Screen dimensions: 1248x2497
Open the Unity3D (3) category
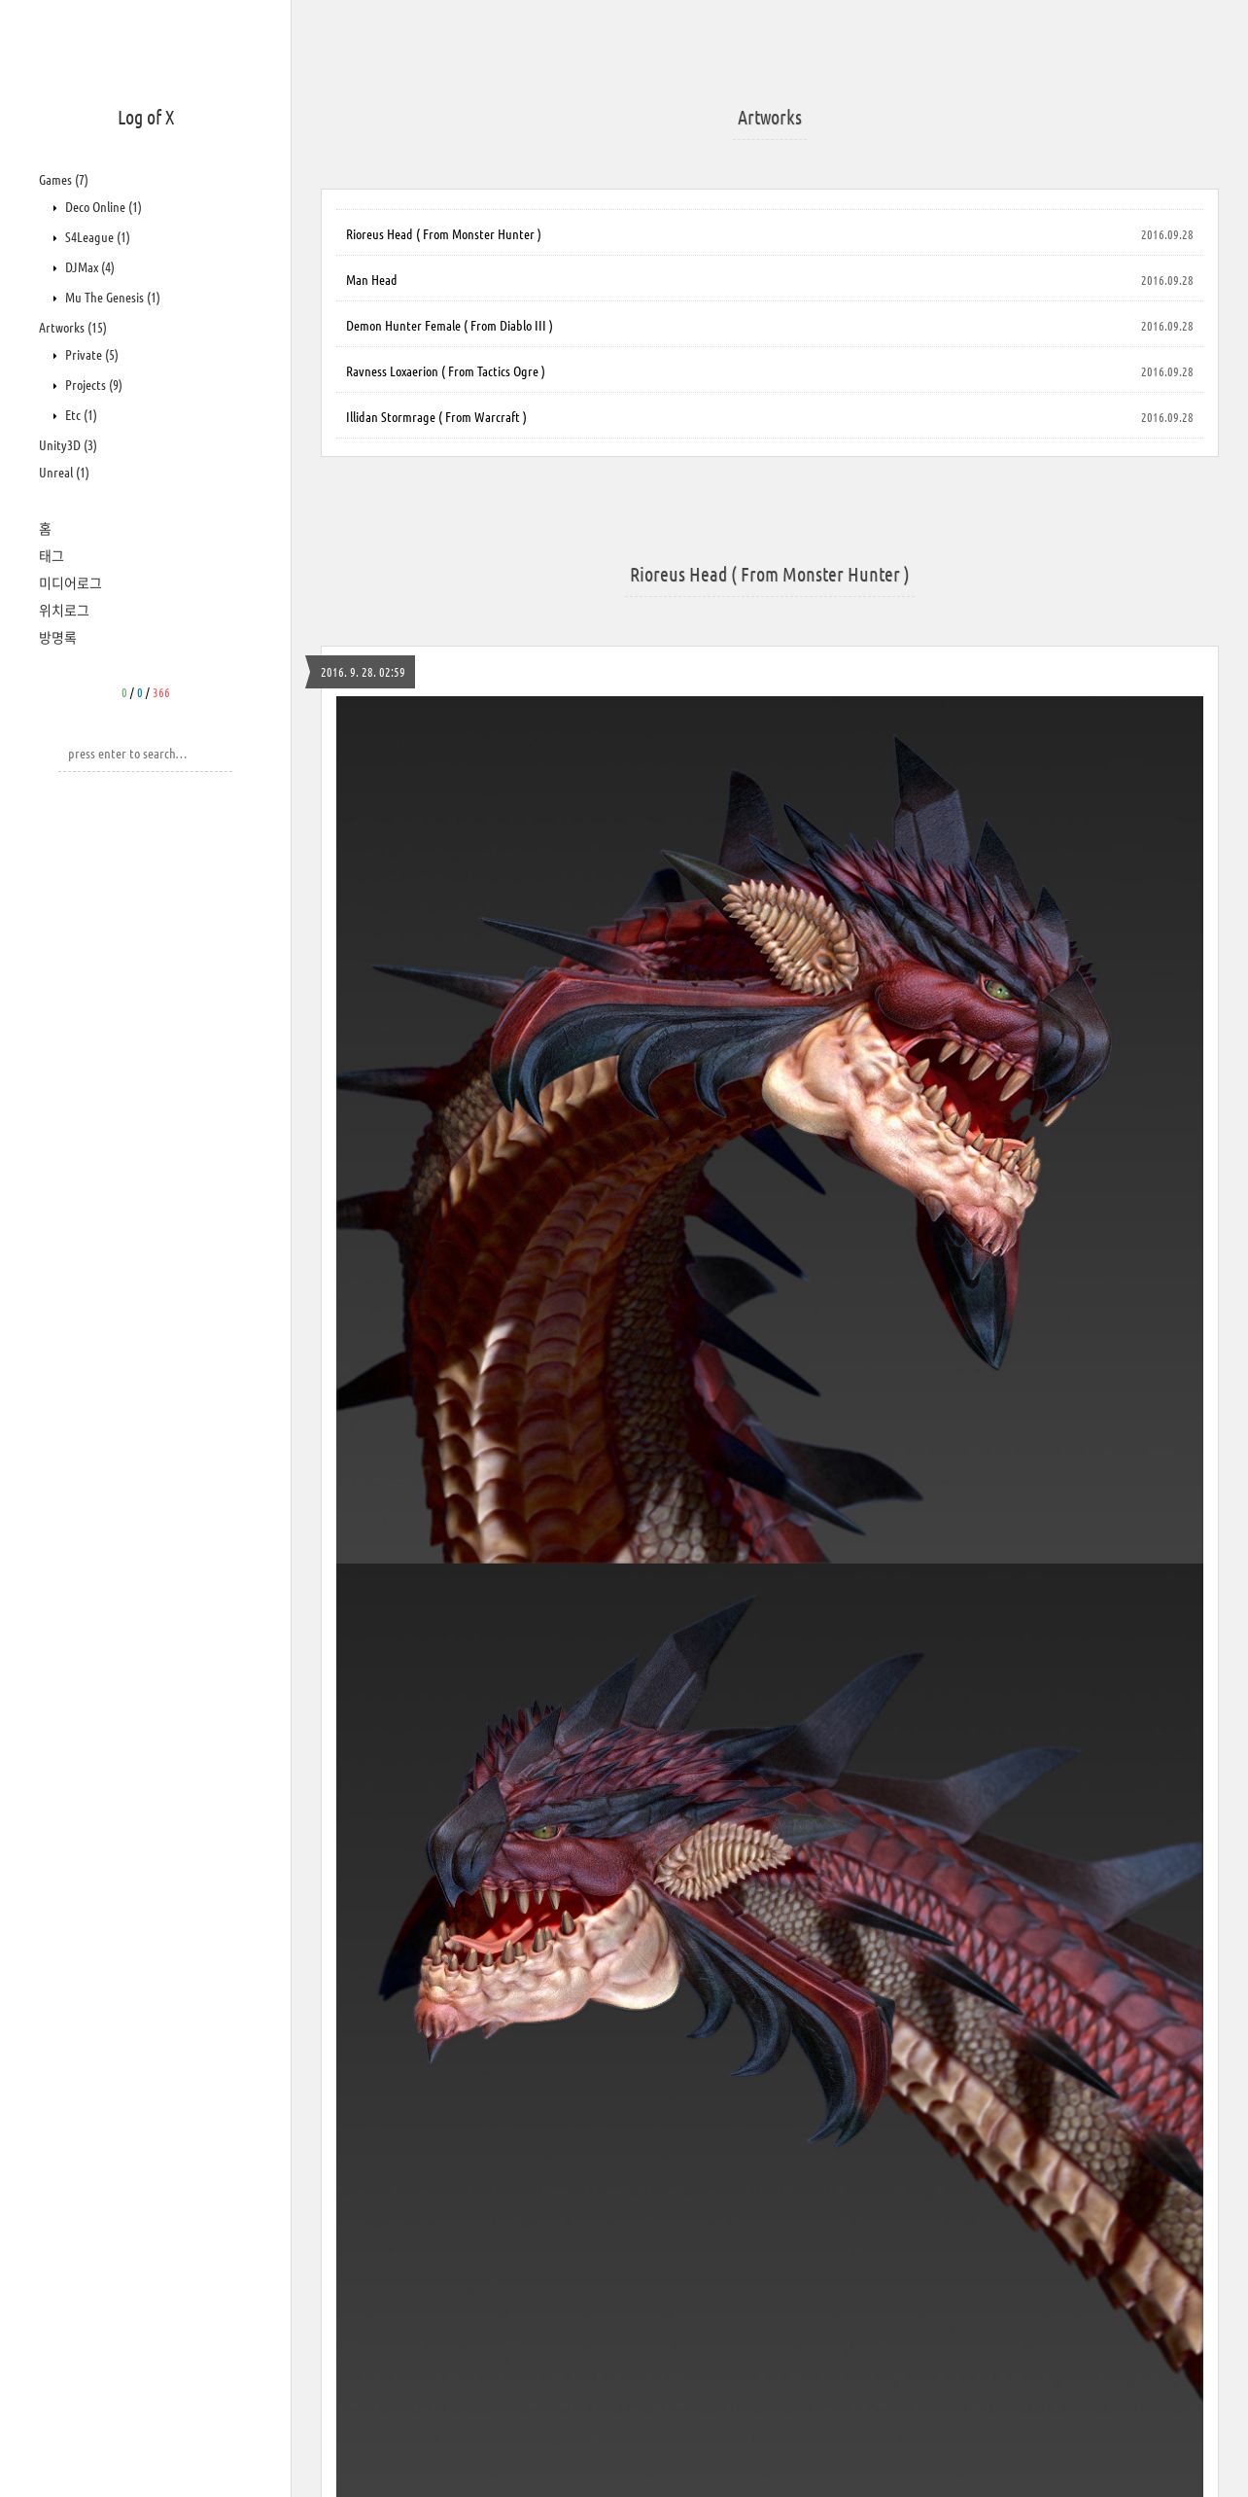click(68, 445)
